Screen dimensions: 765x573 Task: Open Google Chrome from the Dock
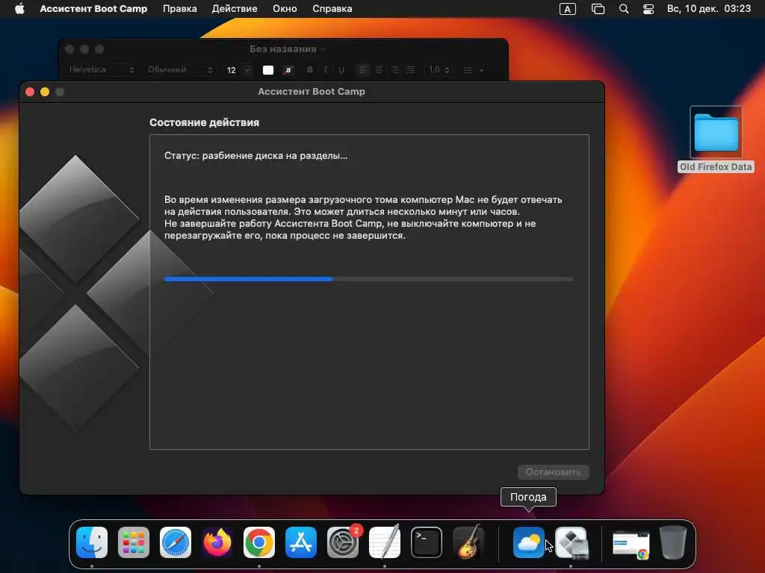click(259, 542)
